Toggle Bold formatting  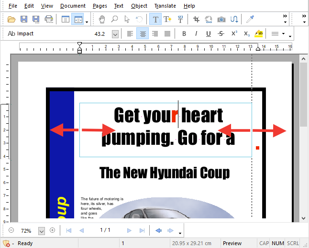[184, 33]
